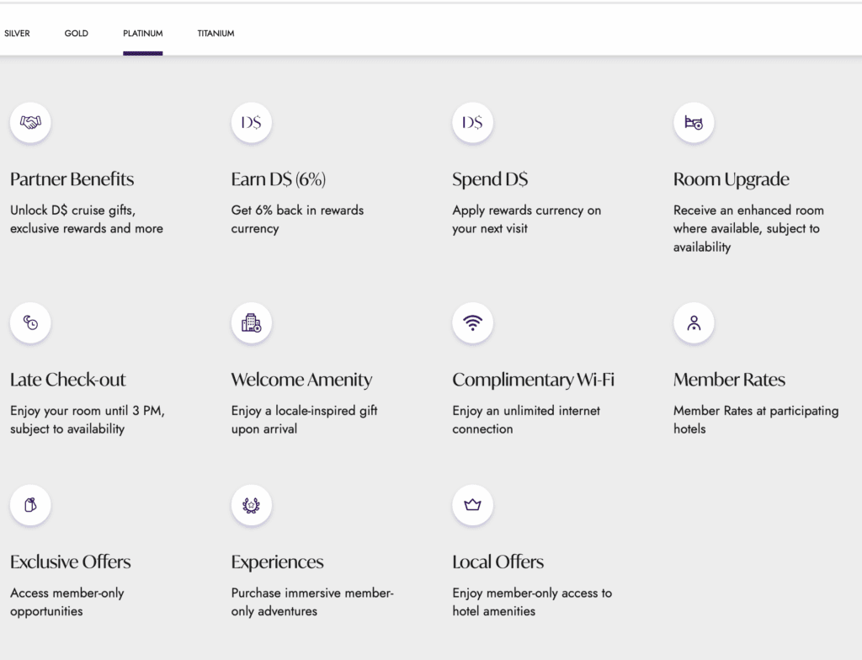The image size is (862, 660).
Task: Click the Welcome Amenity building icon
Action: [x=251, y=322]
